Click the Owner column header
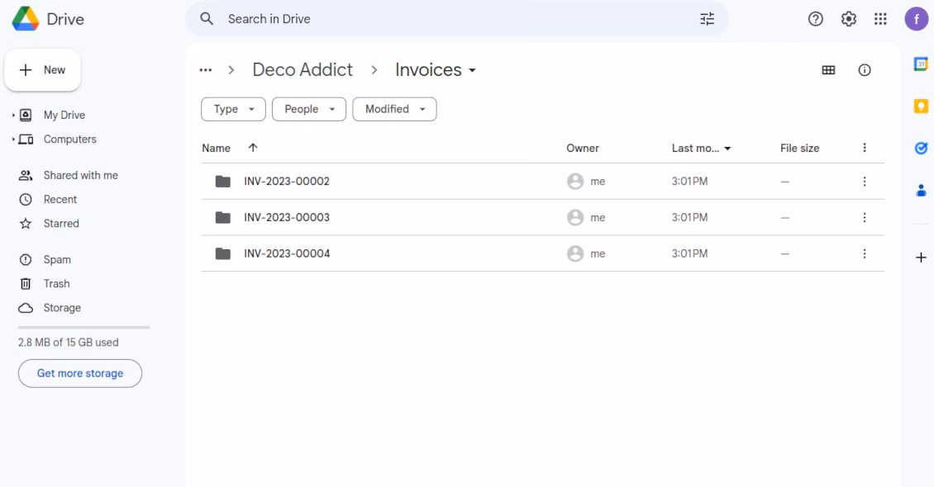Image resolution: width=934 pixels, height=487 pixels. coord(583,148)
